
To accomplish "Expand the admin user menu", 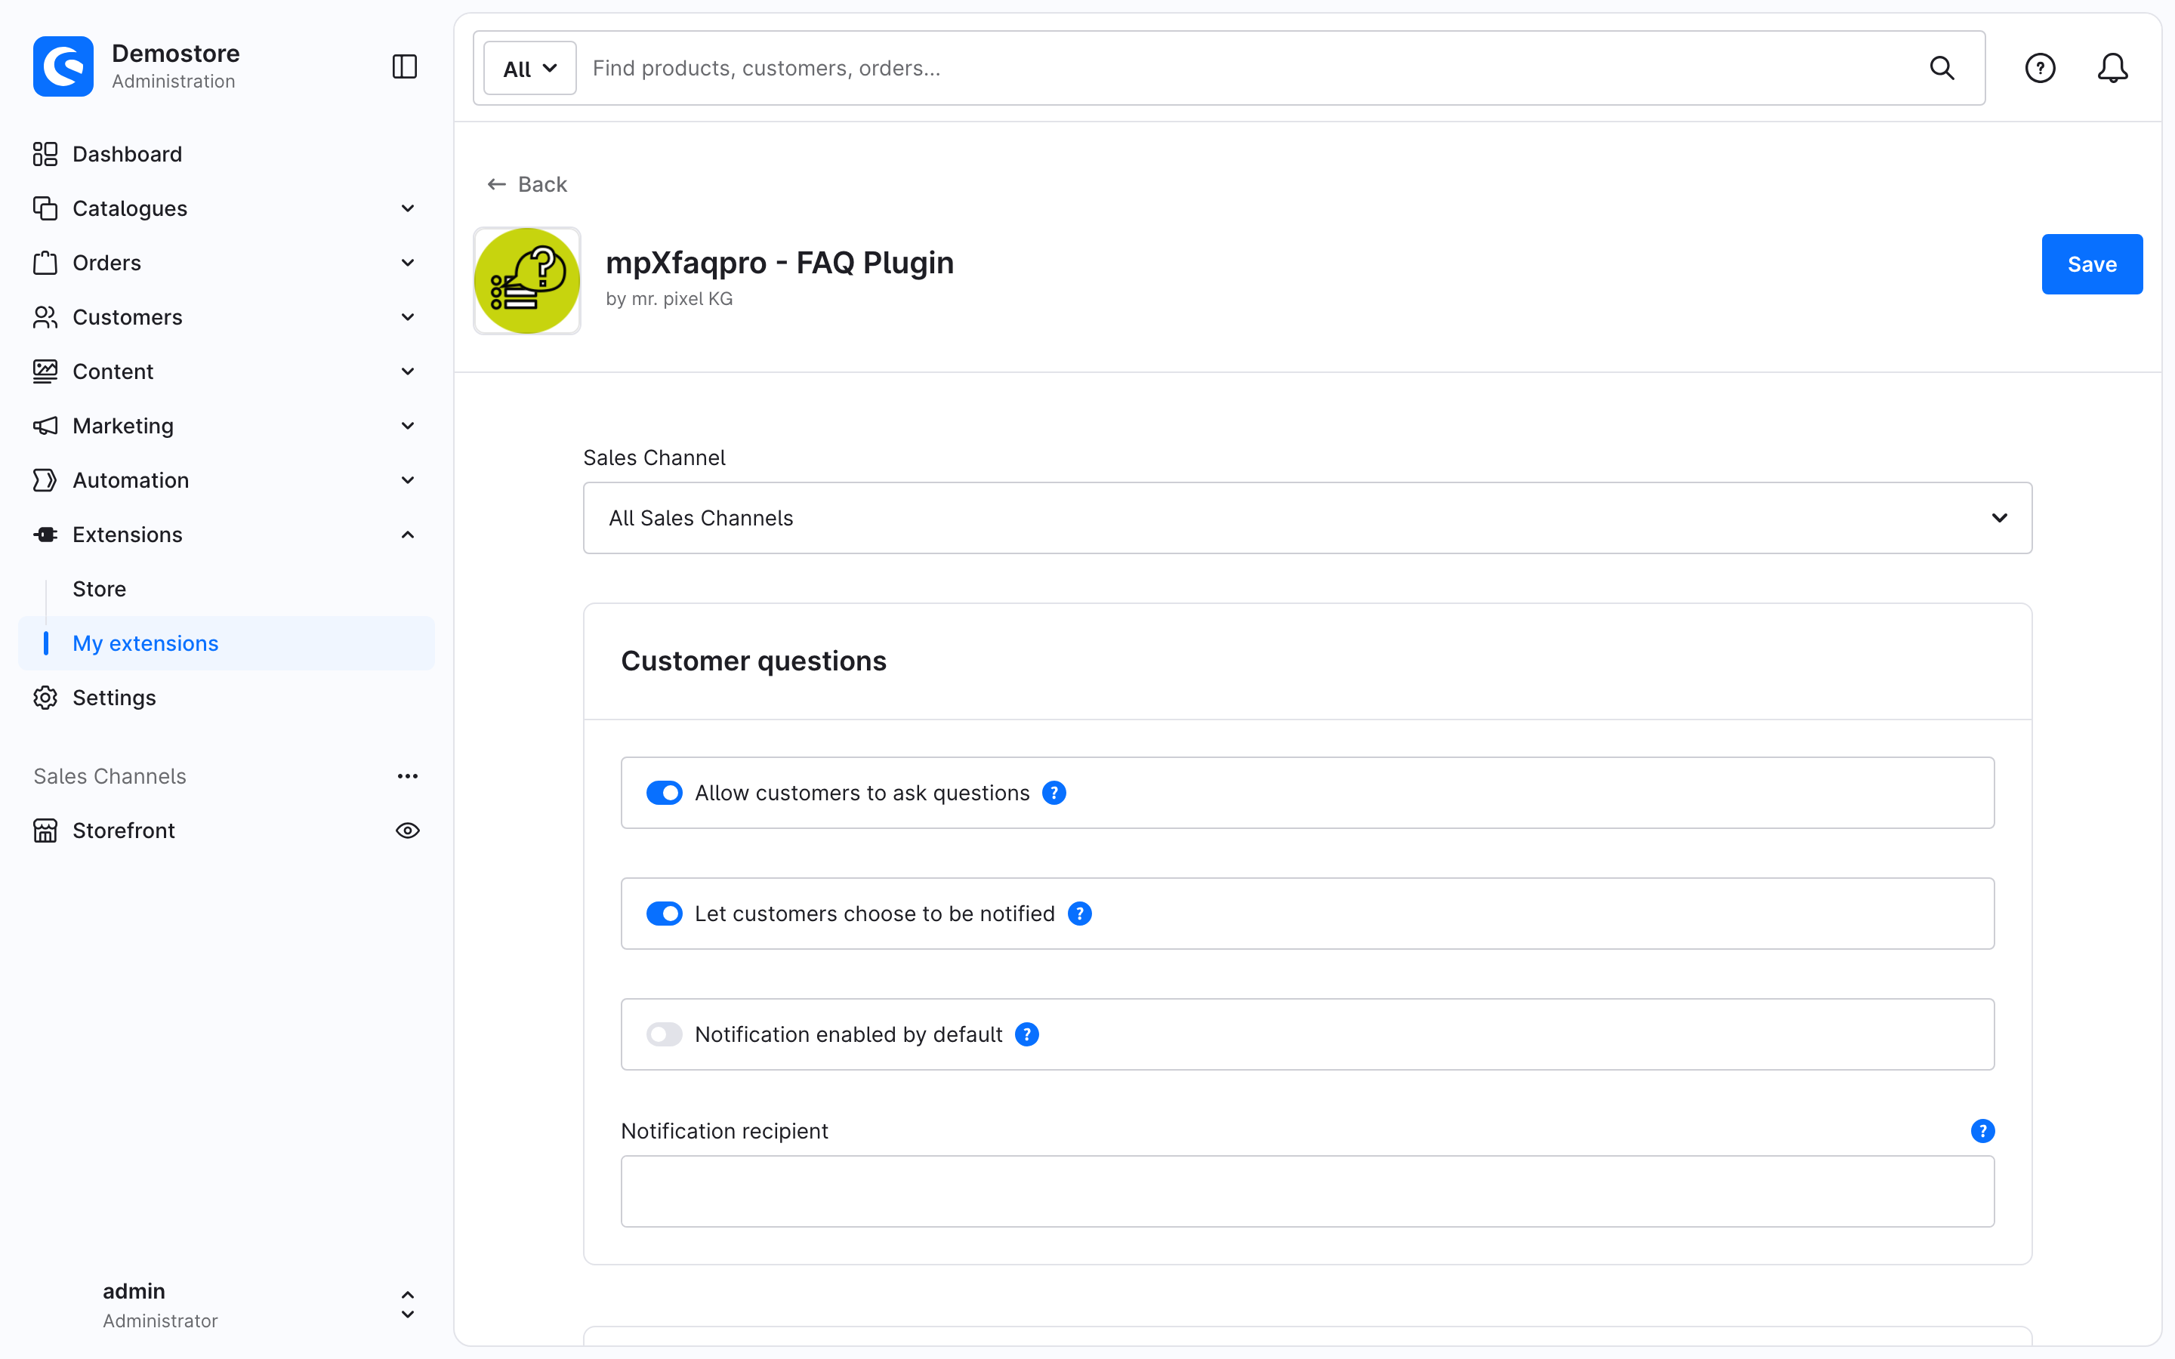I will [x=407, y=1305].
